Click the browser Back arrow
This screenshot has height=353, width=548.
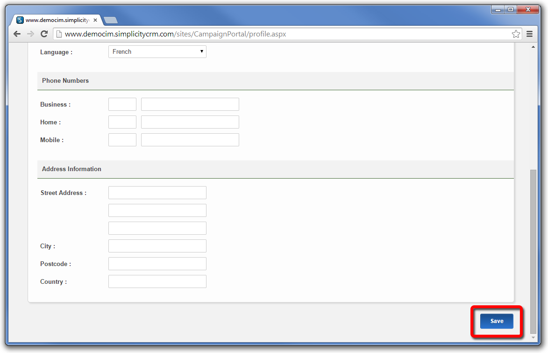coord(17,34)
